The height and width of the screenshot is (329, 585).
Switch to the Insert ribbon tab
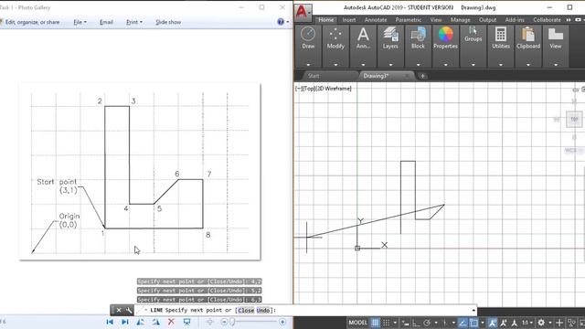349,20
